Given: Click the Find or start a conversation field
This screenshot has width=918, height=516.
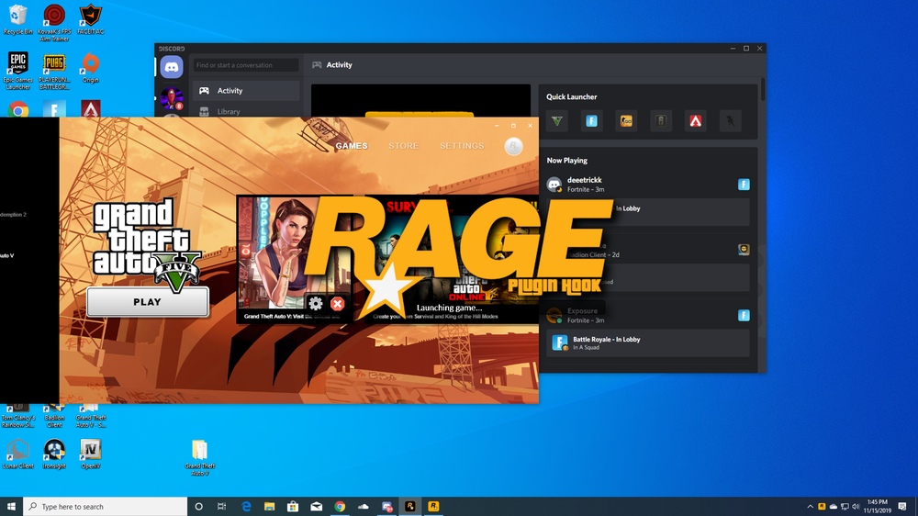Looking at the screenshot, I should [246, 65].
